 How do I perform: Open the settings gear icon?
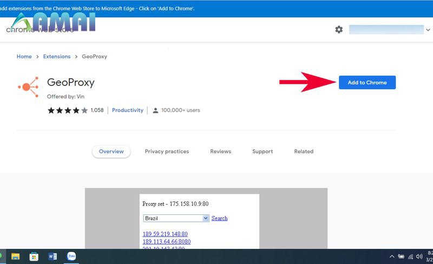[x=339, y=30]
